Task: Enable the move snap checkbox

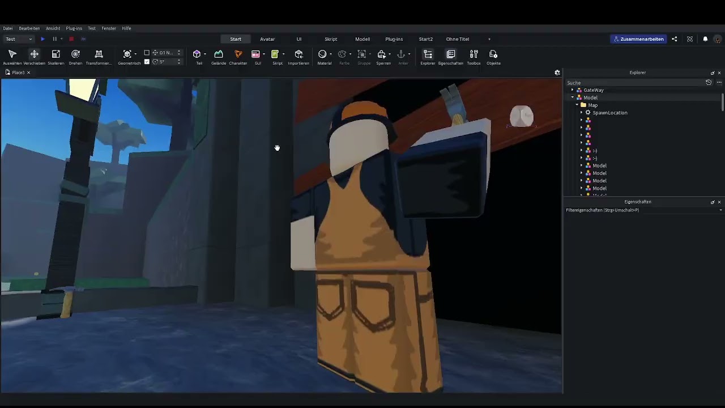Action: pos(147,53)
